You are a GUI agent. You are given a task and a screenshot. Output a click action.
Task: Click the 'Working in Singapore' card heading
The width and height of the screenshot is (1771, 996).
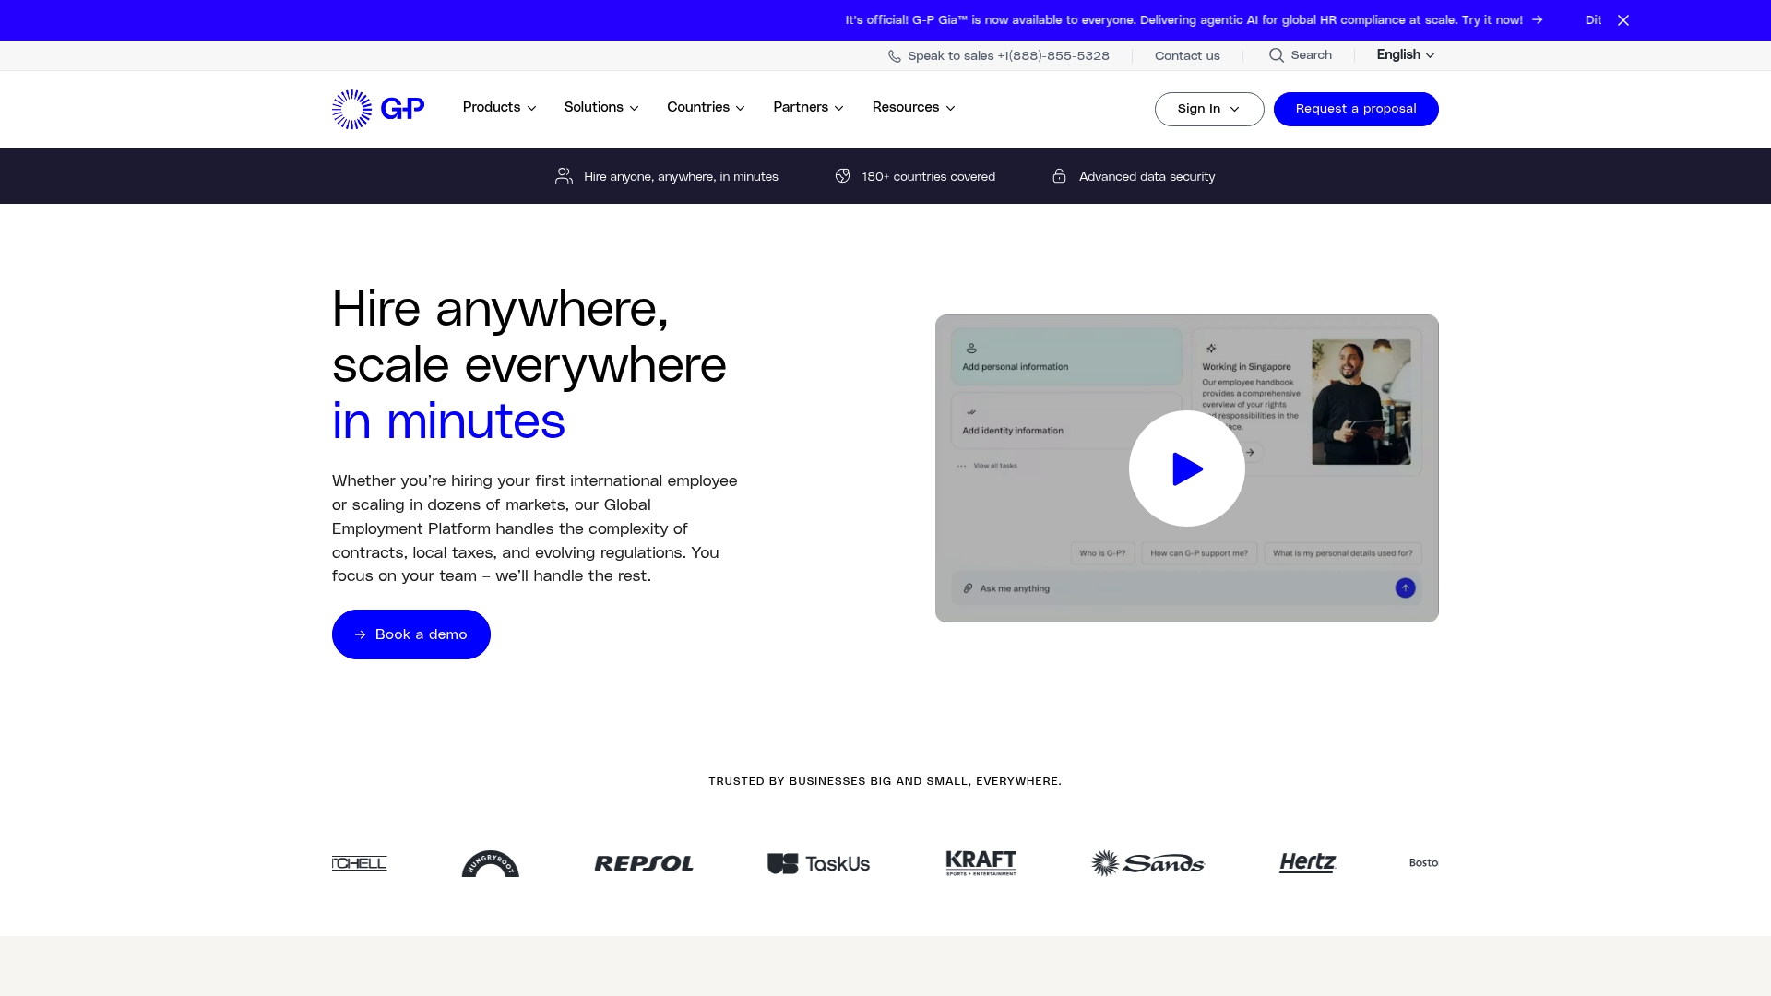click(1246, 367)
